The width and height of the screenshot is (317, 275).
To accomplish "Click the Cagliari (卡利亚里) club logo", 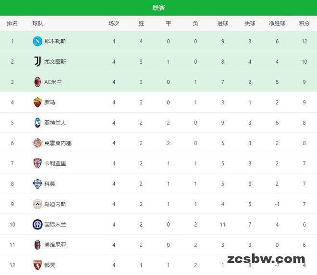I will click(x=37, y=163).
